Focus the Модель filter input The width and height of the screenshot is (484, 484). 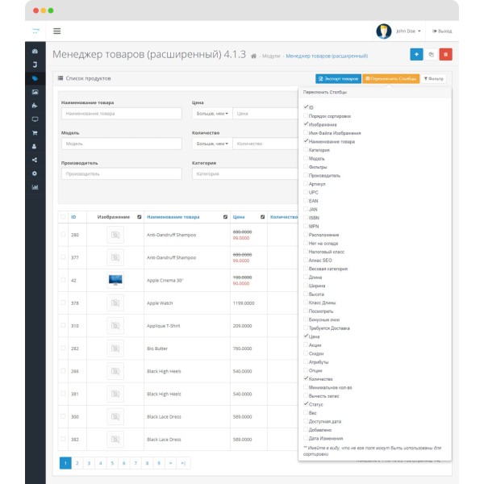pyautogui.click(x=121, y=144)
